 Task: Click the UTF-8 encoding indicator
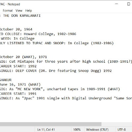pyautogui.click(x=121, y=130)
